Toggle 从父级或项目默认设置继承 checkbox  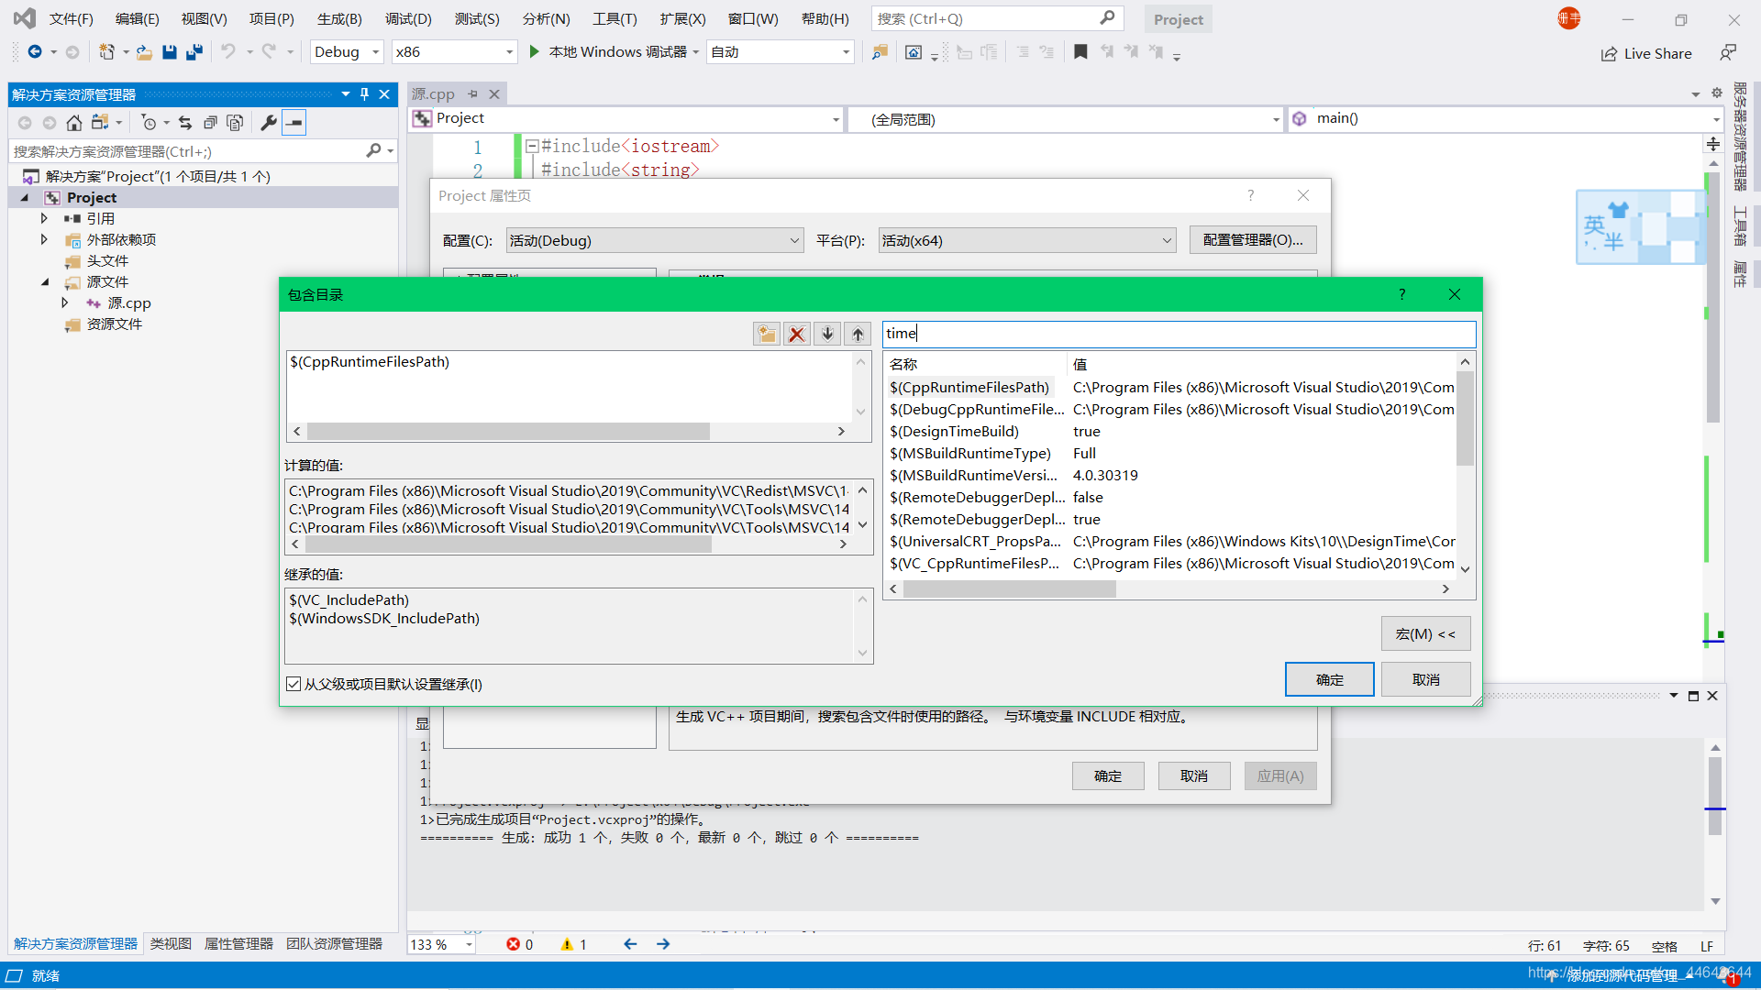[x=292, y=684]
